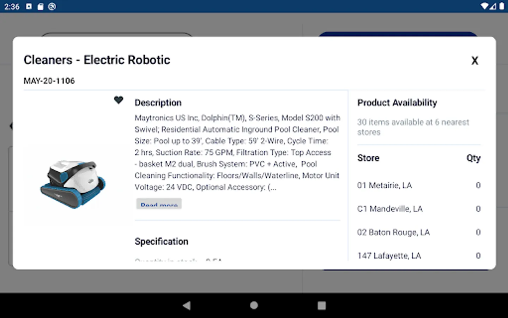Select the 01 Metairie, LA store row
The height and width of the screenshot is (318, 508).
pos(419,185)
